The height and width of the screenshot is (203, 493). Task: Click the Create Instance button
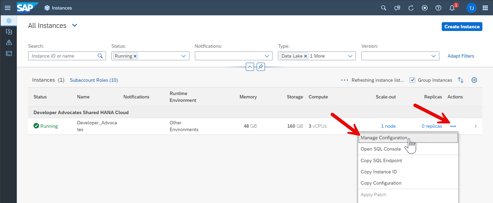point(462,26)
